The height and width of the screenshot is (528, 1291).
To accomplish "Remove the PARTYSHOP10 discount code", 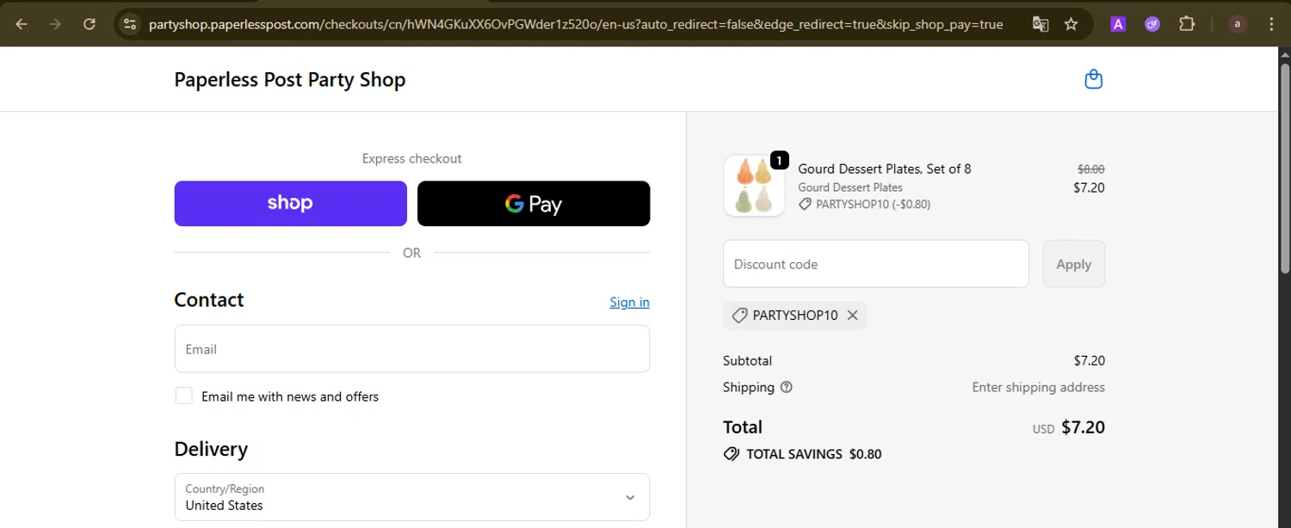I will pos(852,316).
